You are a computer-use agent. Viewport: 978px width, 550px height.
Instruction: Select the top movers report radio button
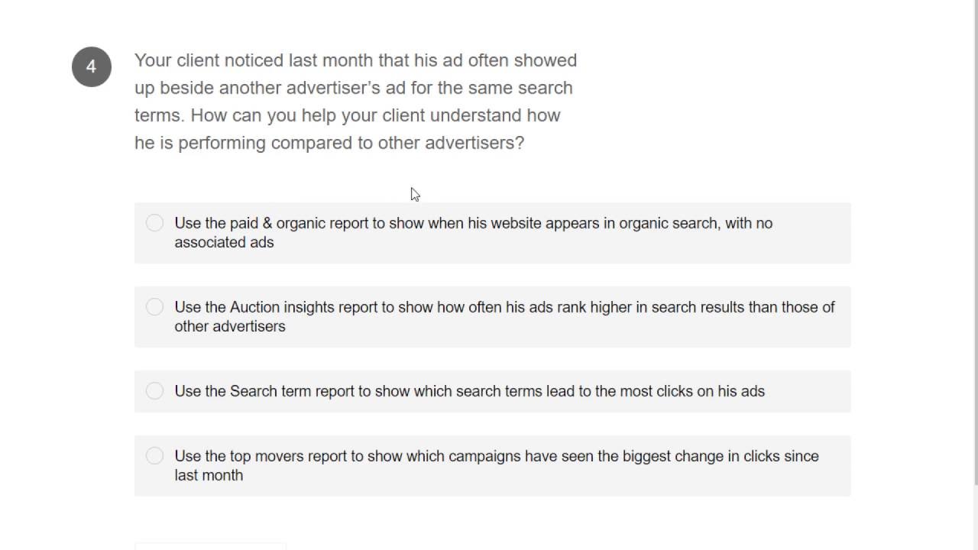154,456
